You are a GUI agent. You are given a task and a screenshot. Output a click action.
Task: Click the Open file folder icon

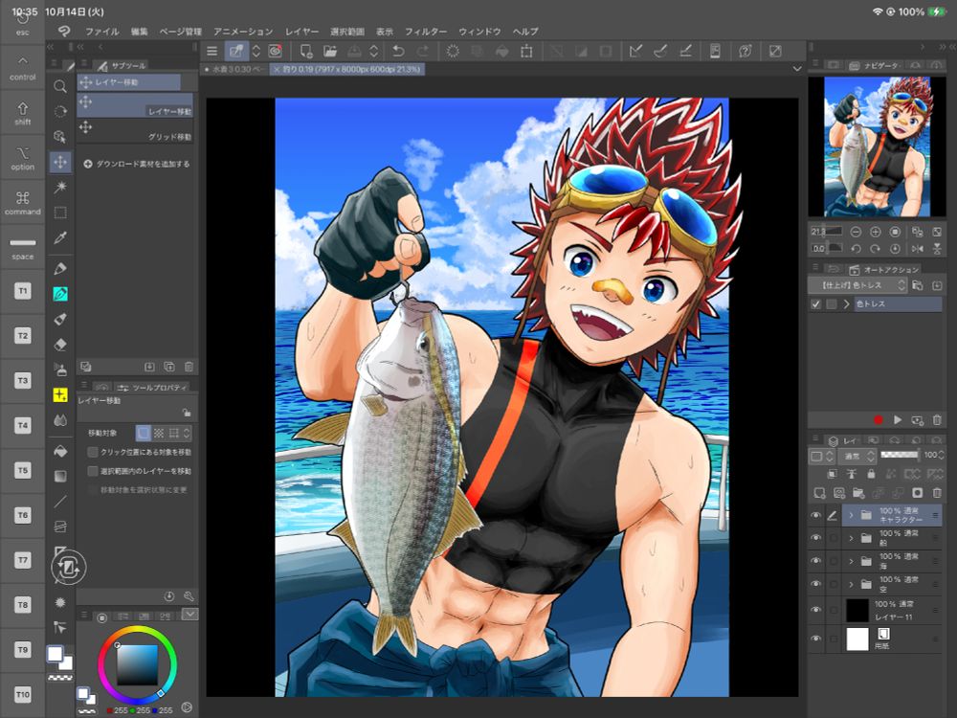(x=330, y=52)
